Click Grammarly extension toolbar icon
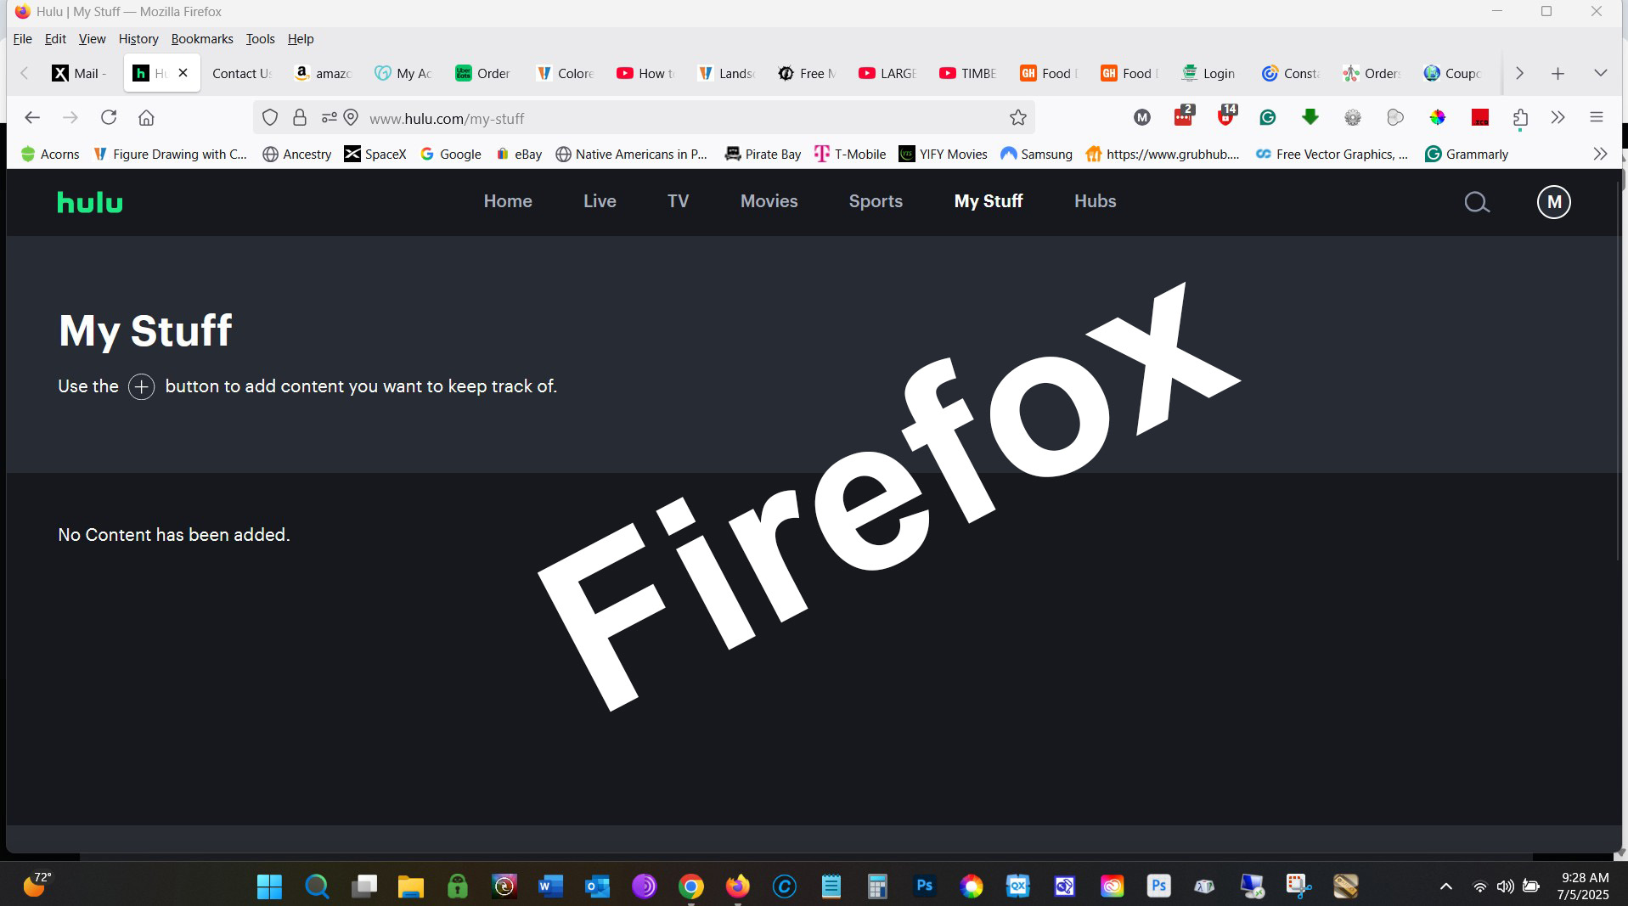Image resolution: width=1628 pixels, height=906 pixels. click(1268, 118)
